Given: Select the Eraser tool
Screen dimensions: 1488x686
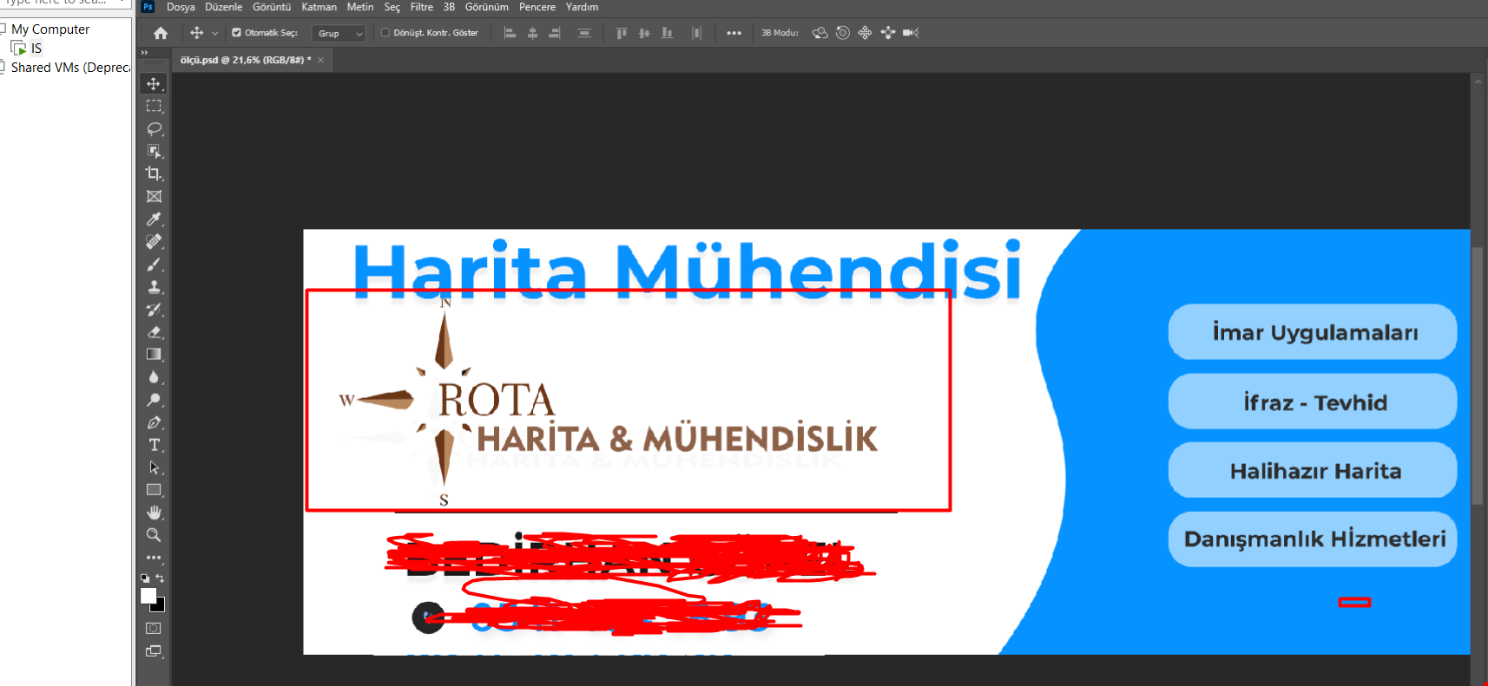Looking at the screenshot, I should pyautogui.click(x=154, y=331).
